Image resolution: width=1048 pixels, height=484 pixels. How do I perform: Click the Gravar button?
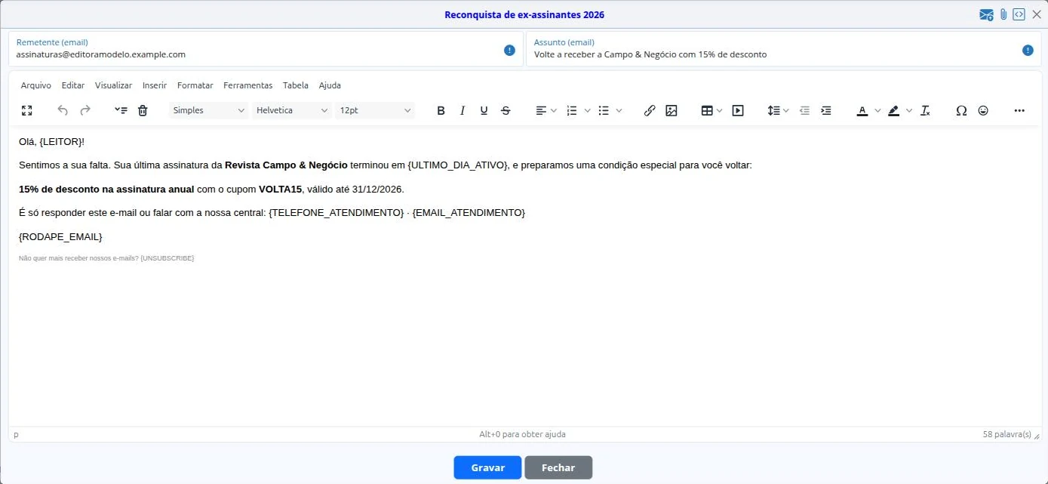click(x=487, y=467)
